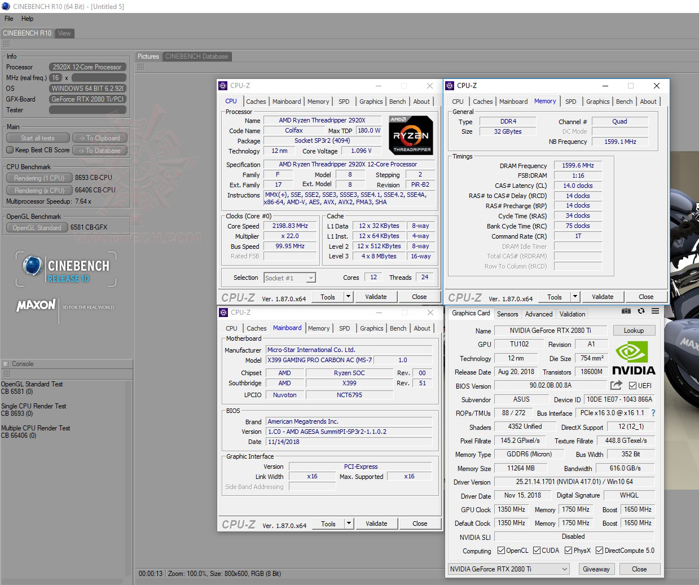Expand the NVIDIA GeForce RTX 2080 Ti dropdown
The height and width of the screenshot is (585, 699).
click(565, 569)
